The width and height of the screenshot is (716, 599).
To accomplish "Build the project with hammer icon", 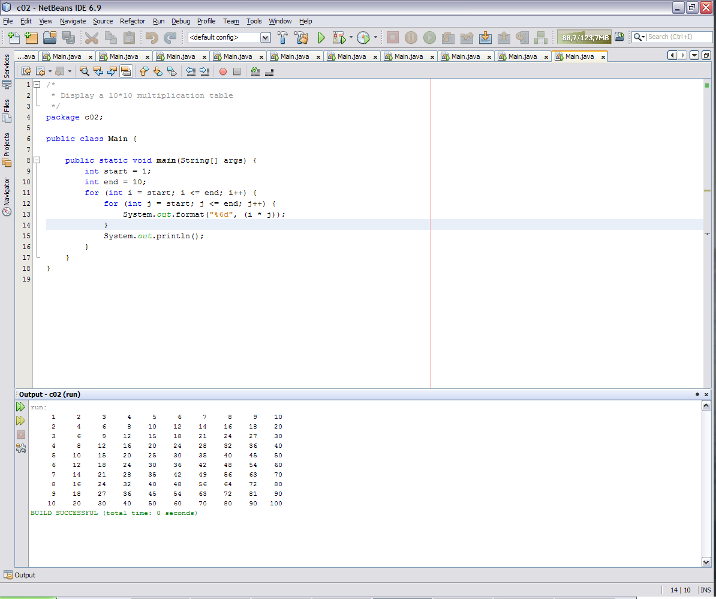I will 282,37.
